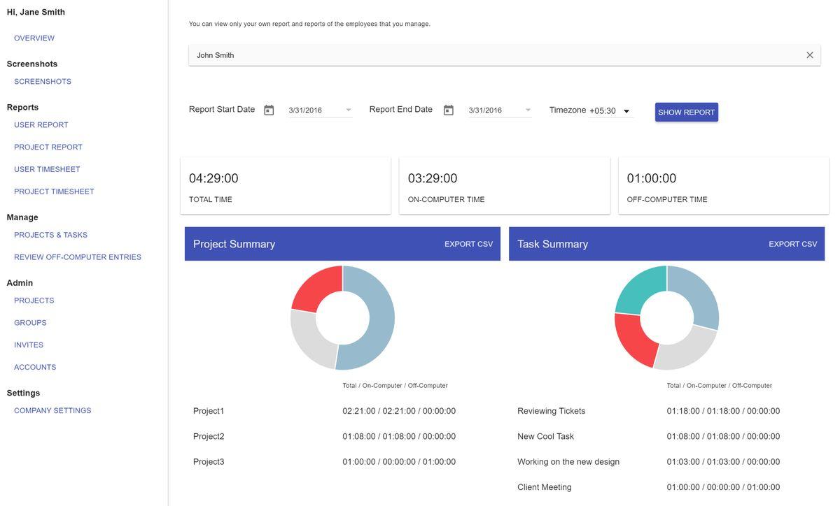The width and height of the screenshot is (840, 506).
Task: Export Task Summary as CSV
Action: (x=792, y=244)
